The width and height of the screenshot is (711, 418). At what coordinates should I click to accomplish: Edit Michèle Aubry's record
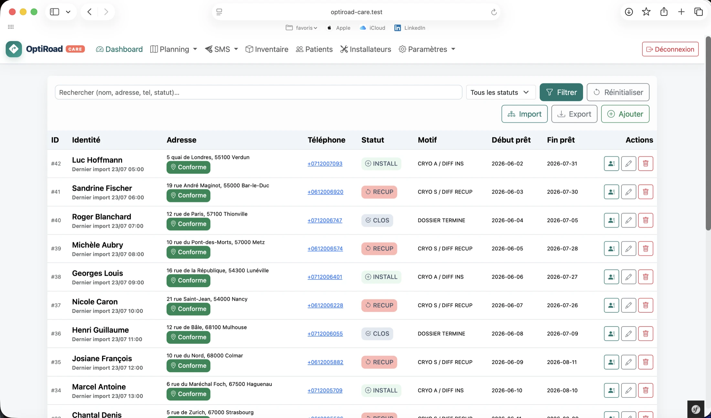(628, 249)
